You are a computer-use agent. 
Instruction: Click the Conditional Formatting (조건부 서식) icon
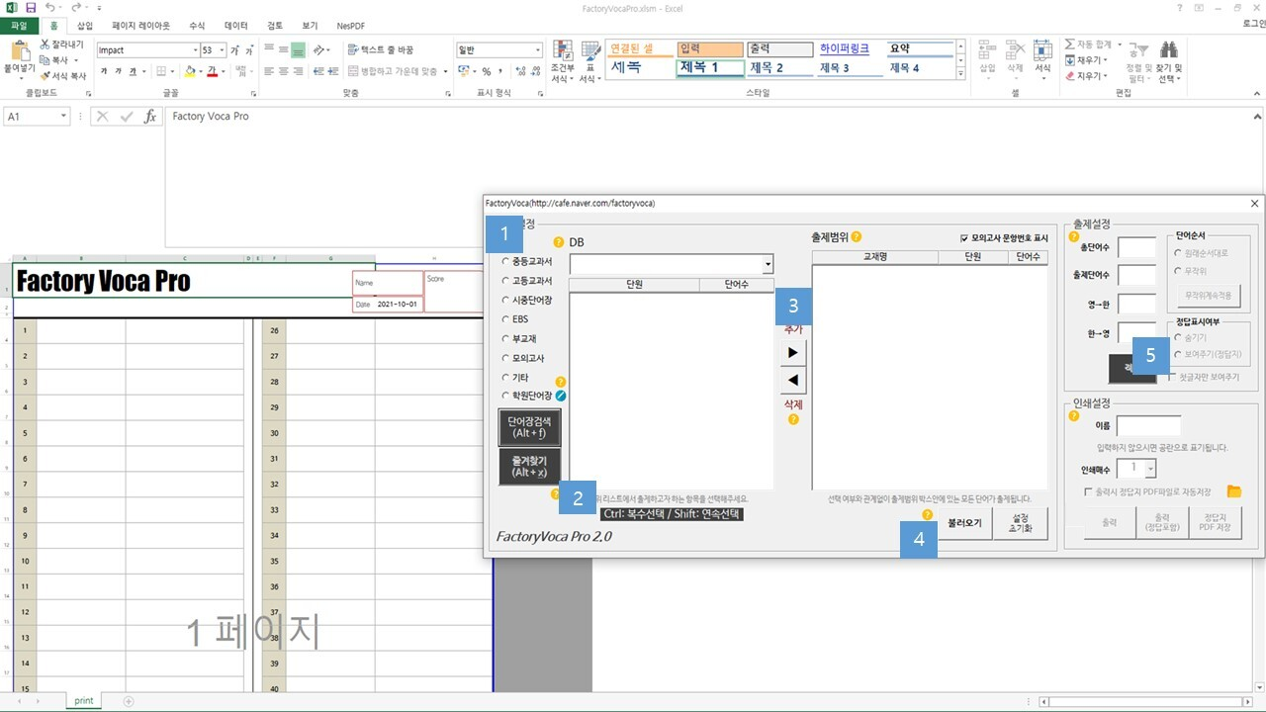563,51
